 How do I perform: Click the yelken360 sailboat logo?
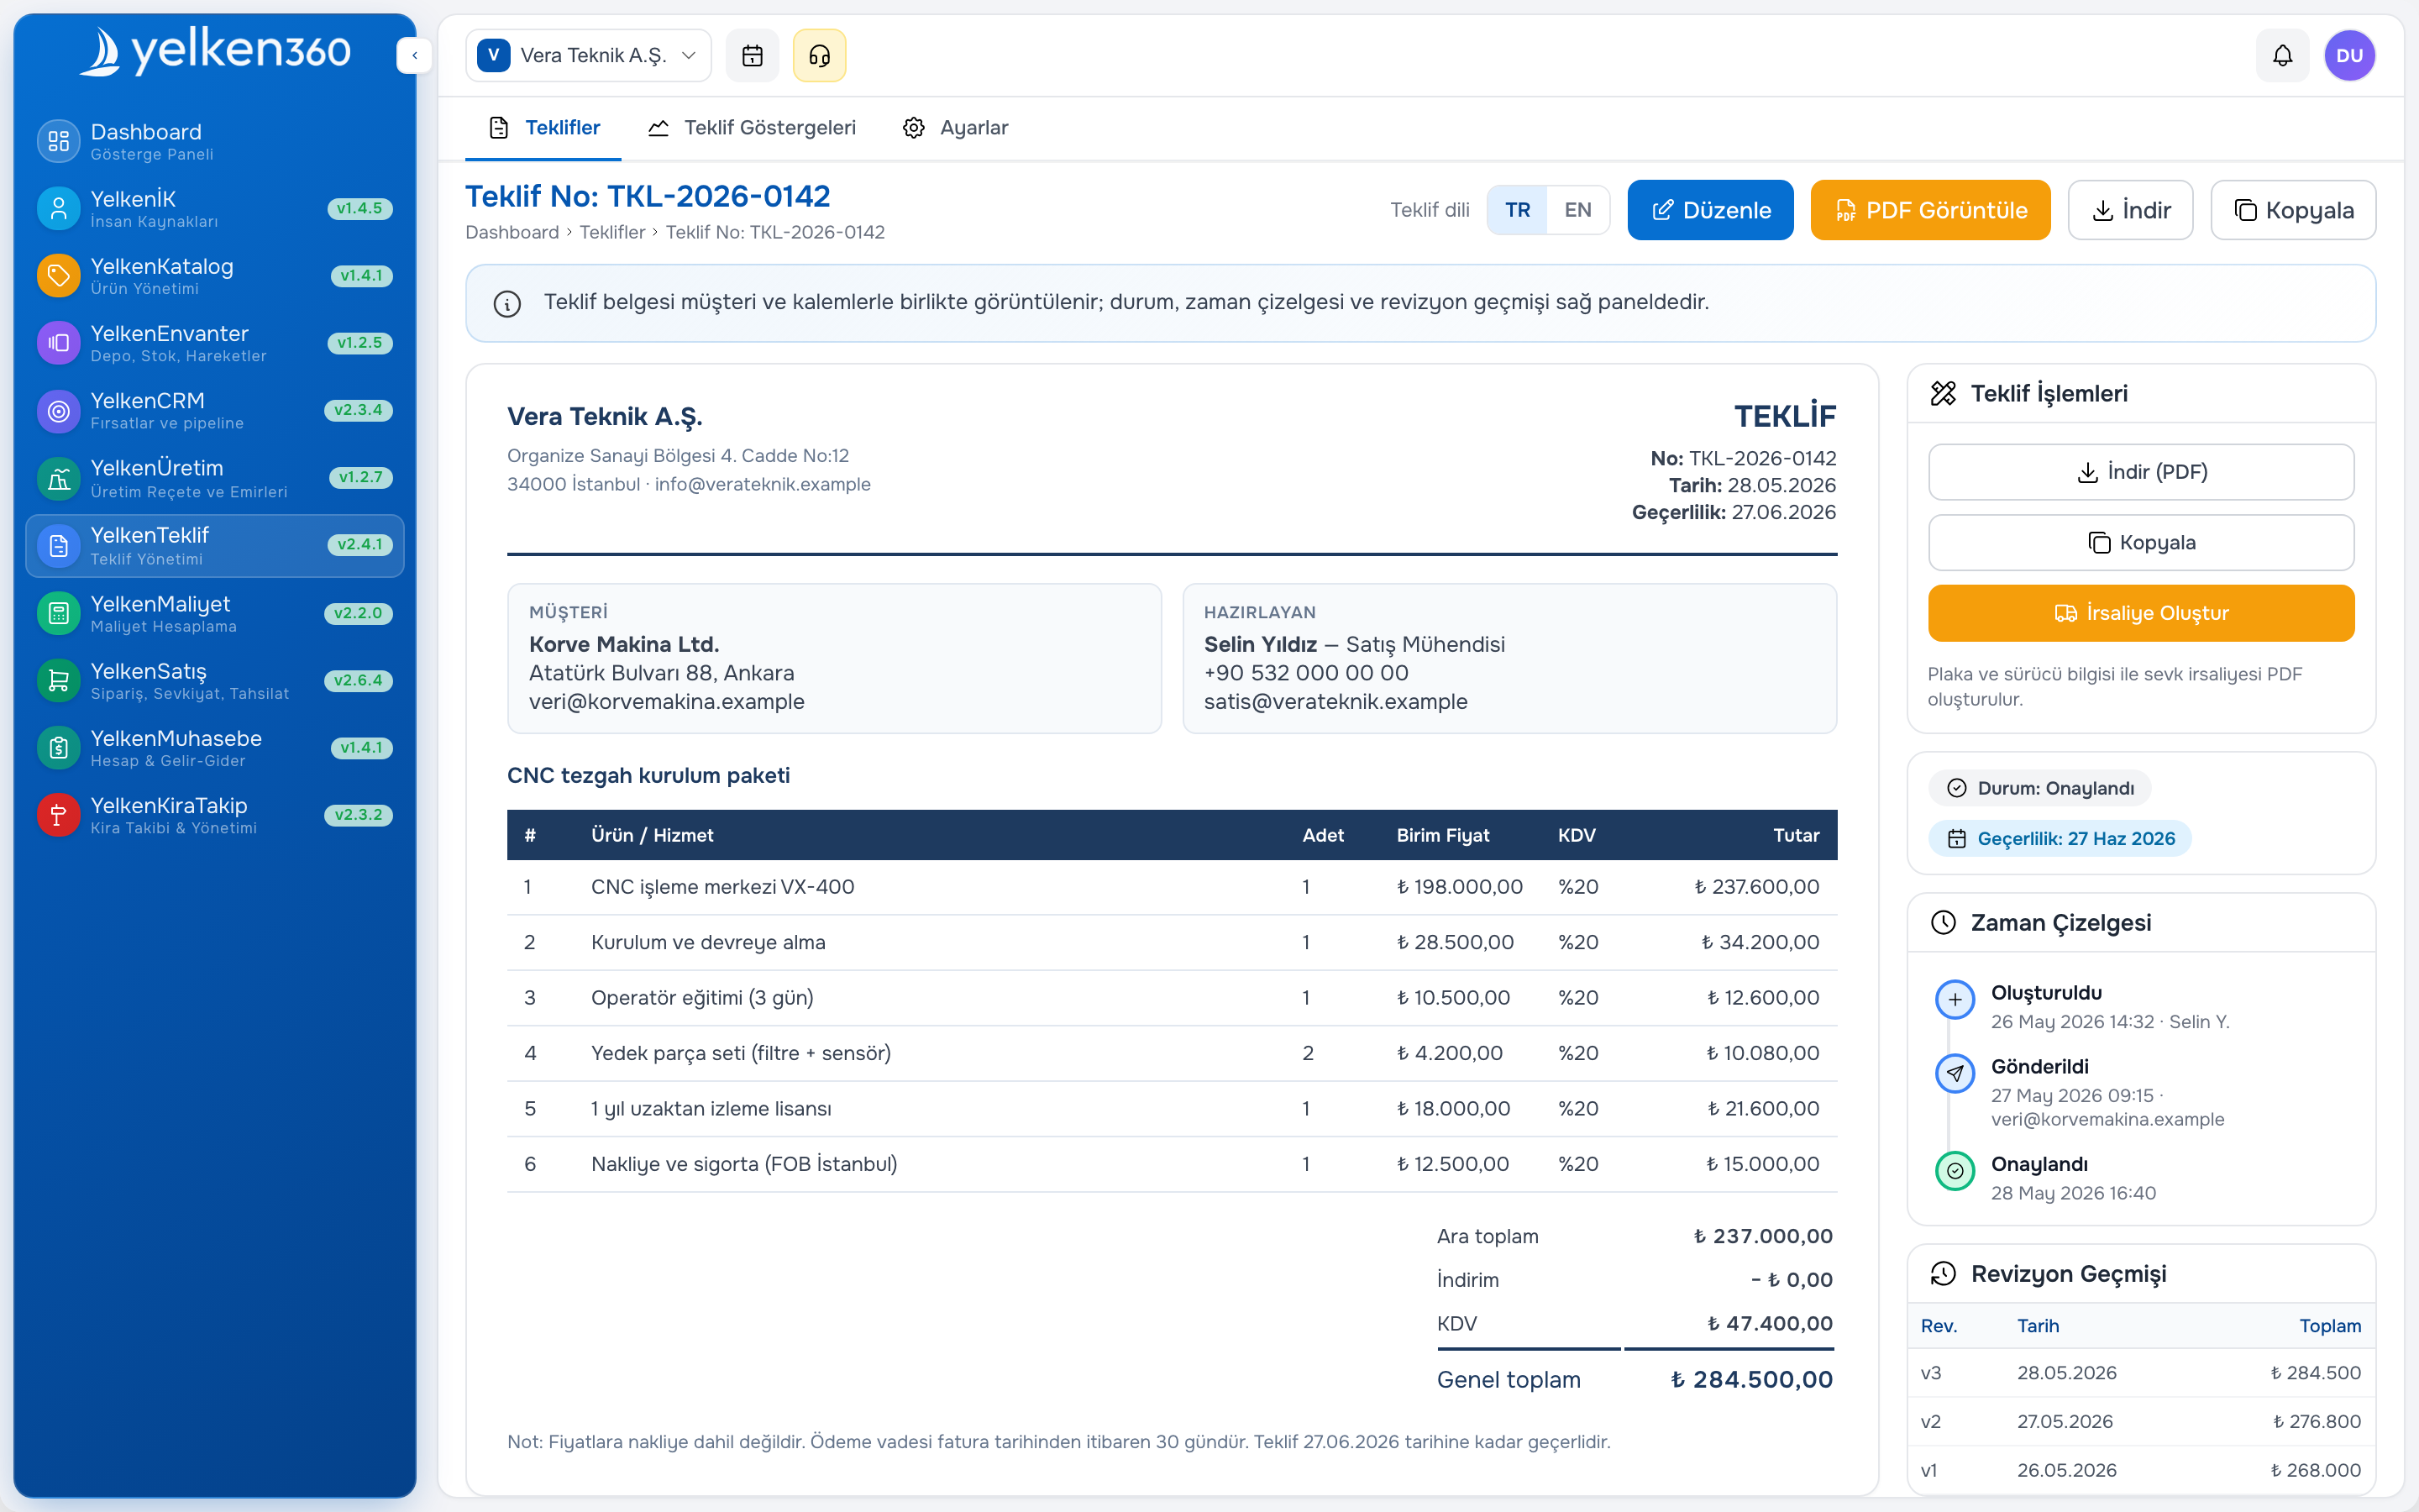[215, 51]
